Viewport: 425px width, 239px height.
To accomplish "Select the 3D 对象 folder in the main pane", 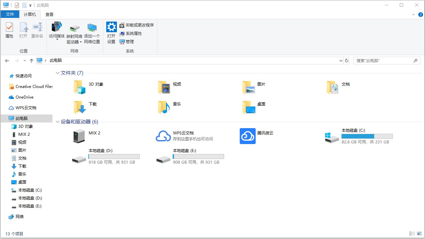I will pyautogui.click(x=89, y=87).
